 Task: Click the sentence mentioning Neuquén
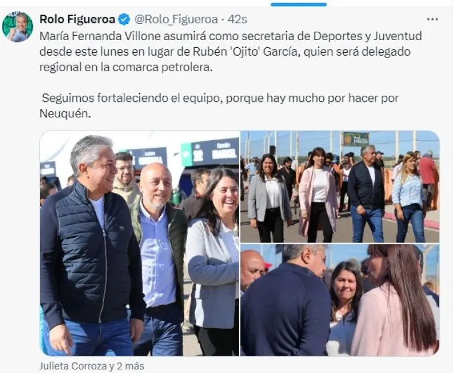point(219,105)
